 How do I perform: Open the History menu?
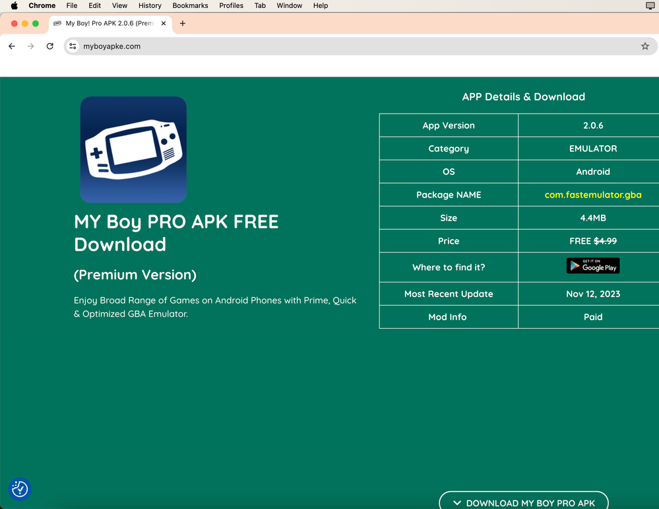point(150,5)
